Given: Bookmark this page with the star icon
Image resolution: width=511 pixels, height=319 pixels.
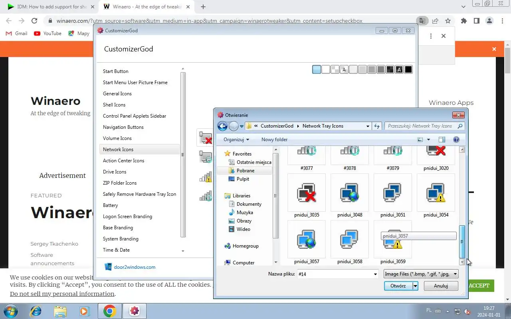Looking at the screenshot, I should point(448,21).
